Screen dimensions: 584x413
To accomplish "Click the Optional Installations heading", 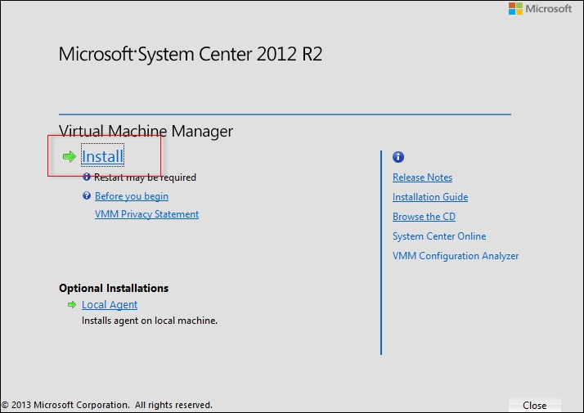I will (114, 288).
